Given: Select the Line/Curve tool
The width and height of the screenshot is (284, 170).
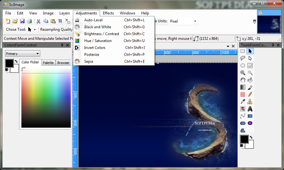Looking at the screenshot, I should pyautogui.click(x=243, y=116).
